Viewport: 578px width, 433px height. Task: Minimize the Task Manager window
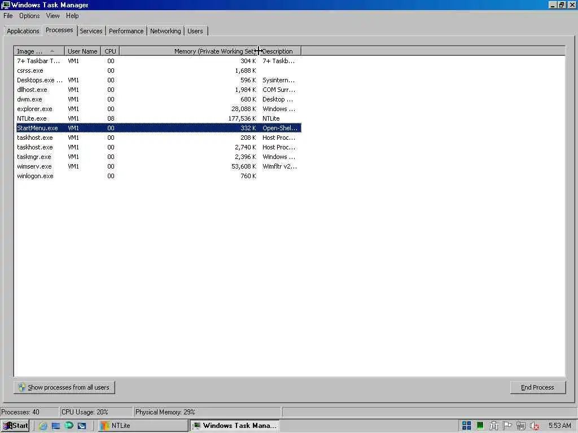553,5
